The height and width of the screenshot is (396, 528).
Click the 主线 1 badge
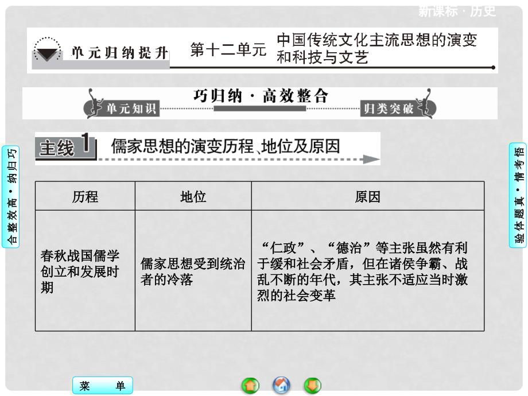coord(64,147)
